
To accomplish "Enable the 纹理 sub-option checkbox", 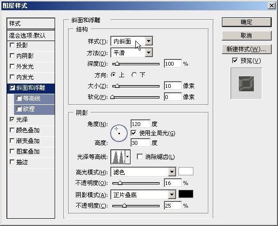I will click(19, 109).
